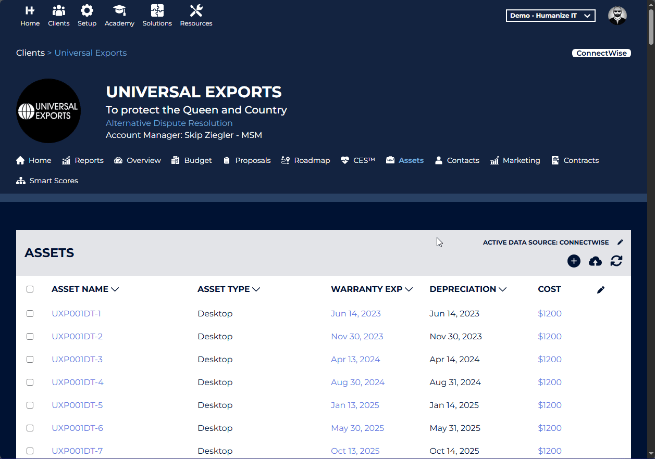Edit columns using the pencil icon above COST

(x=601, y=289)
